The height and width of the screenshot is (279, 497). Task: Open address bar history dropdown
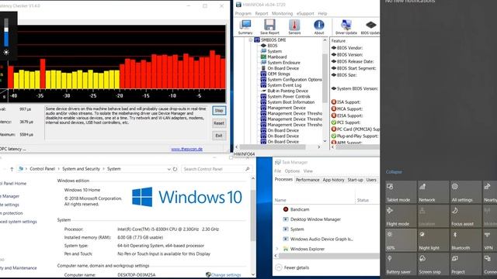coord(169,169)
